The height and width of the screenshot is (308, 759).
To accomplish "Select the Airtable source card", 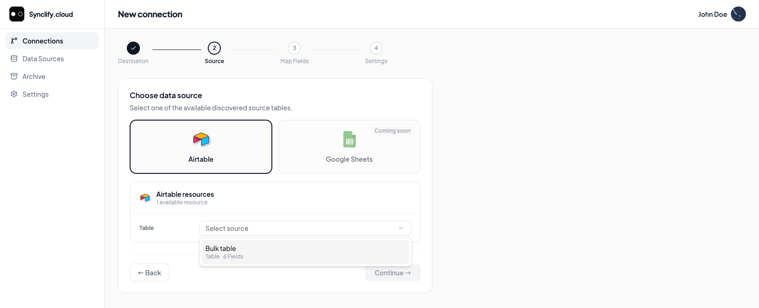I will (x=201, y=147).
